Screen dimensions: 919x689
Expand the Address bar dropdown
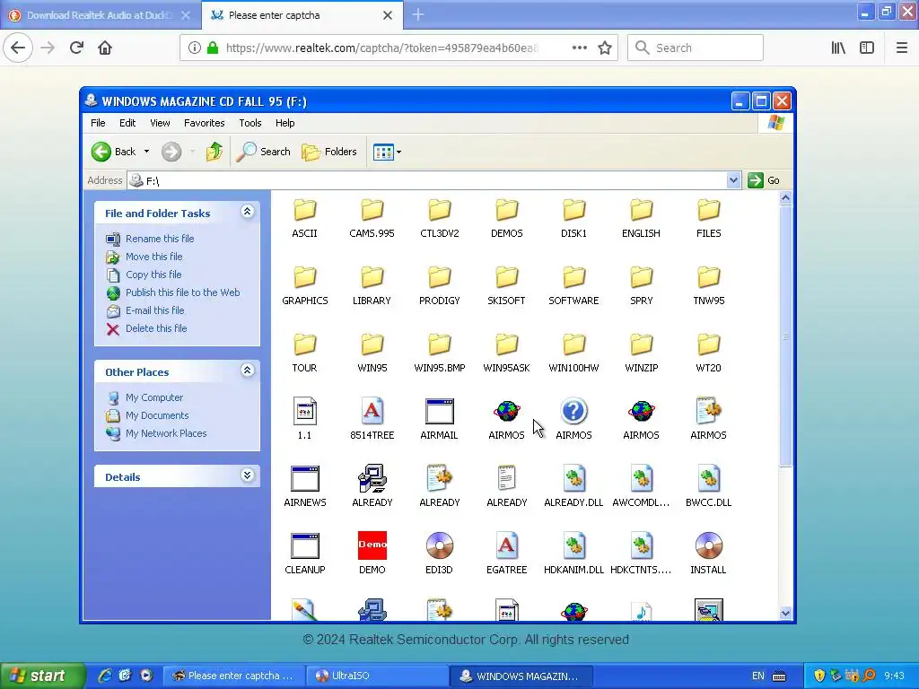(x=733, y=180)
